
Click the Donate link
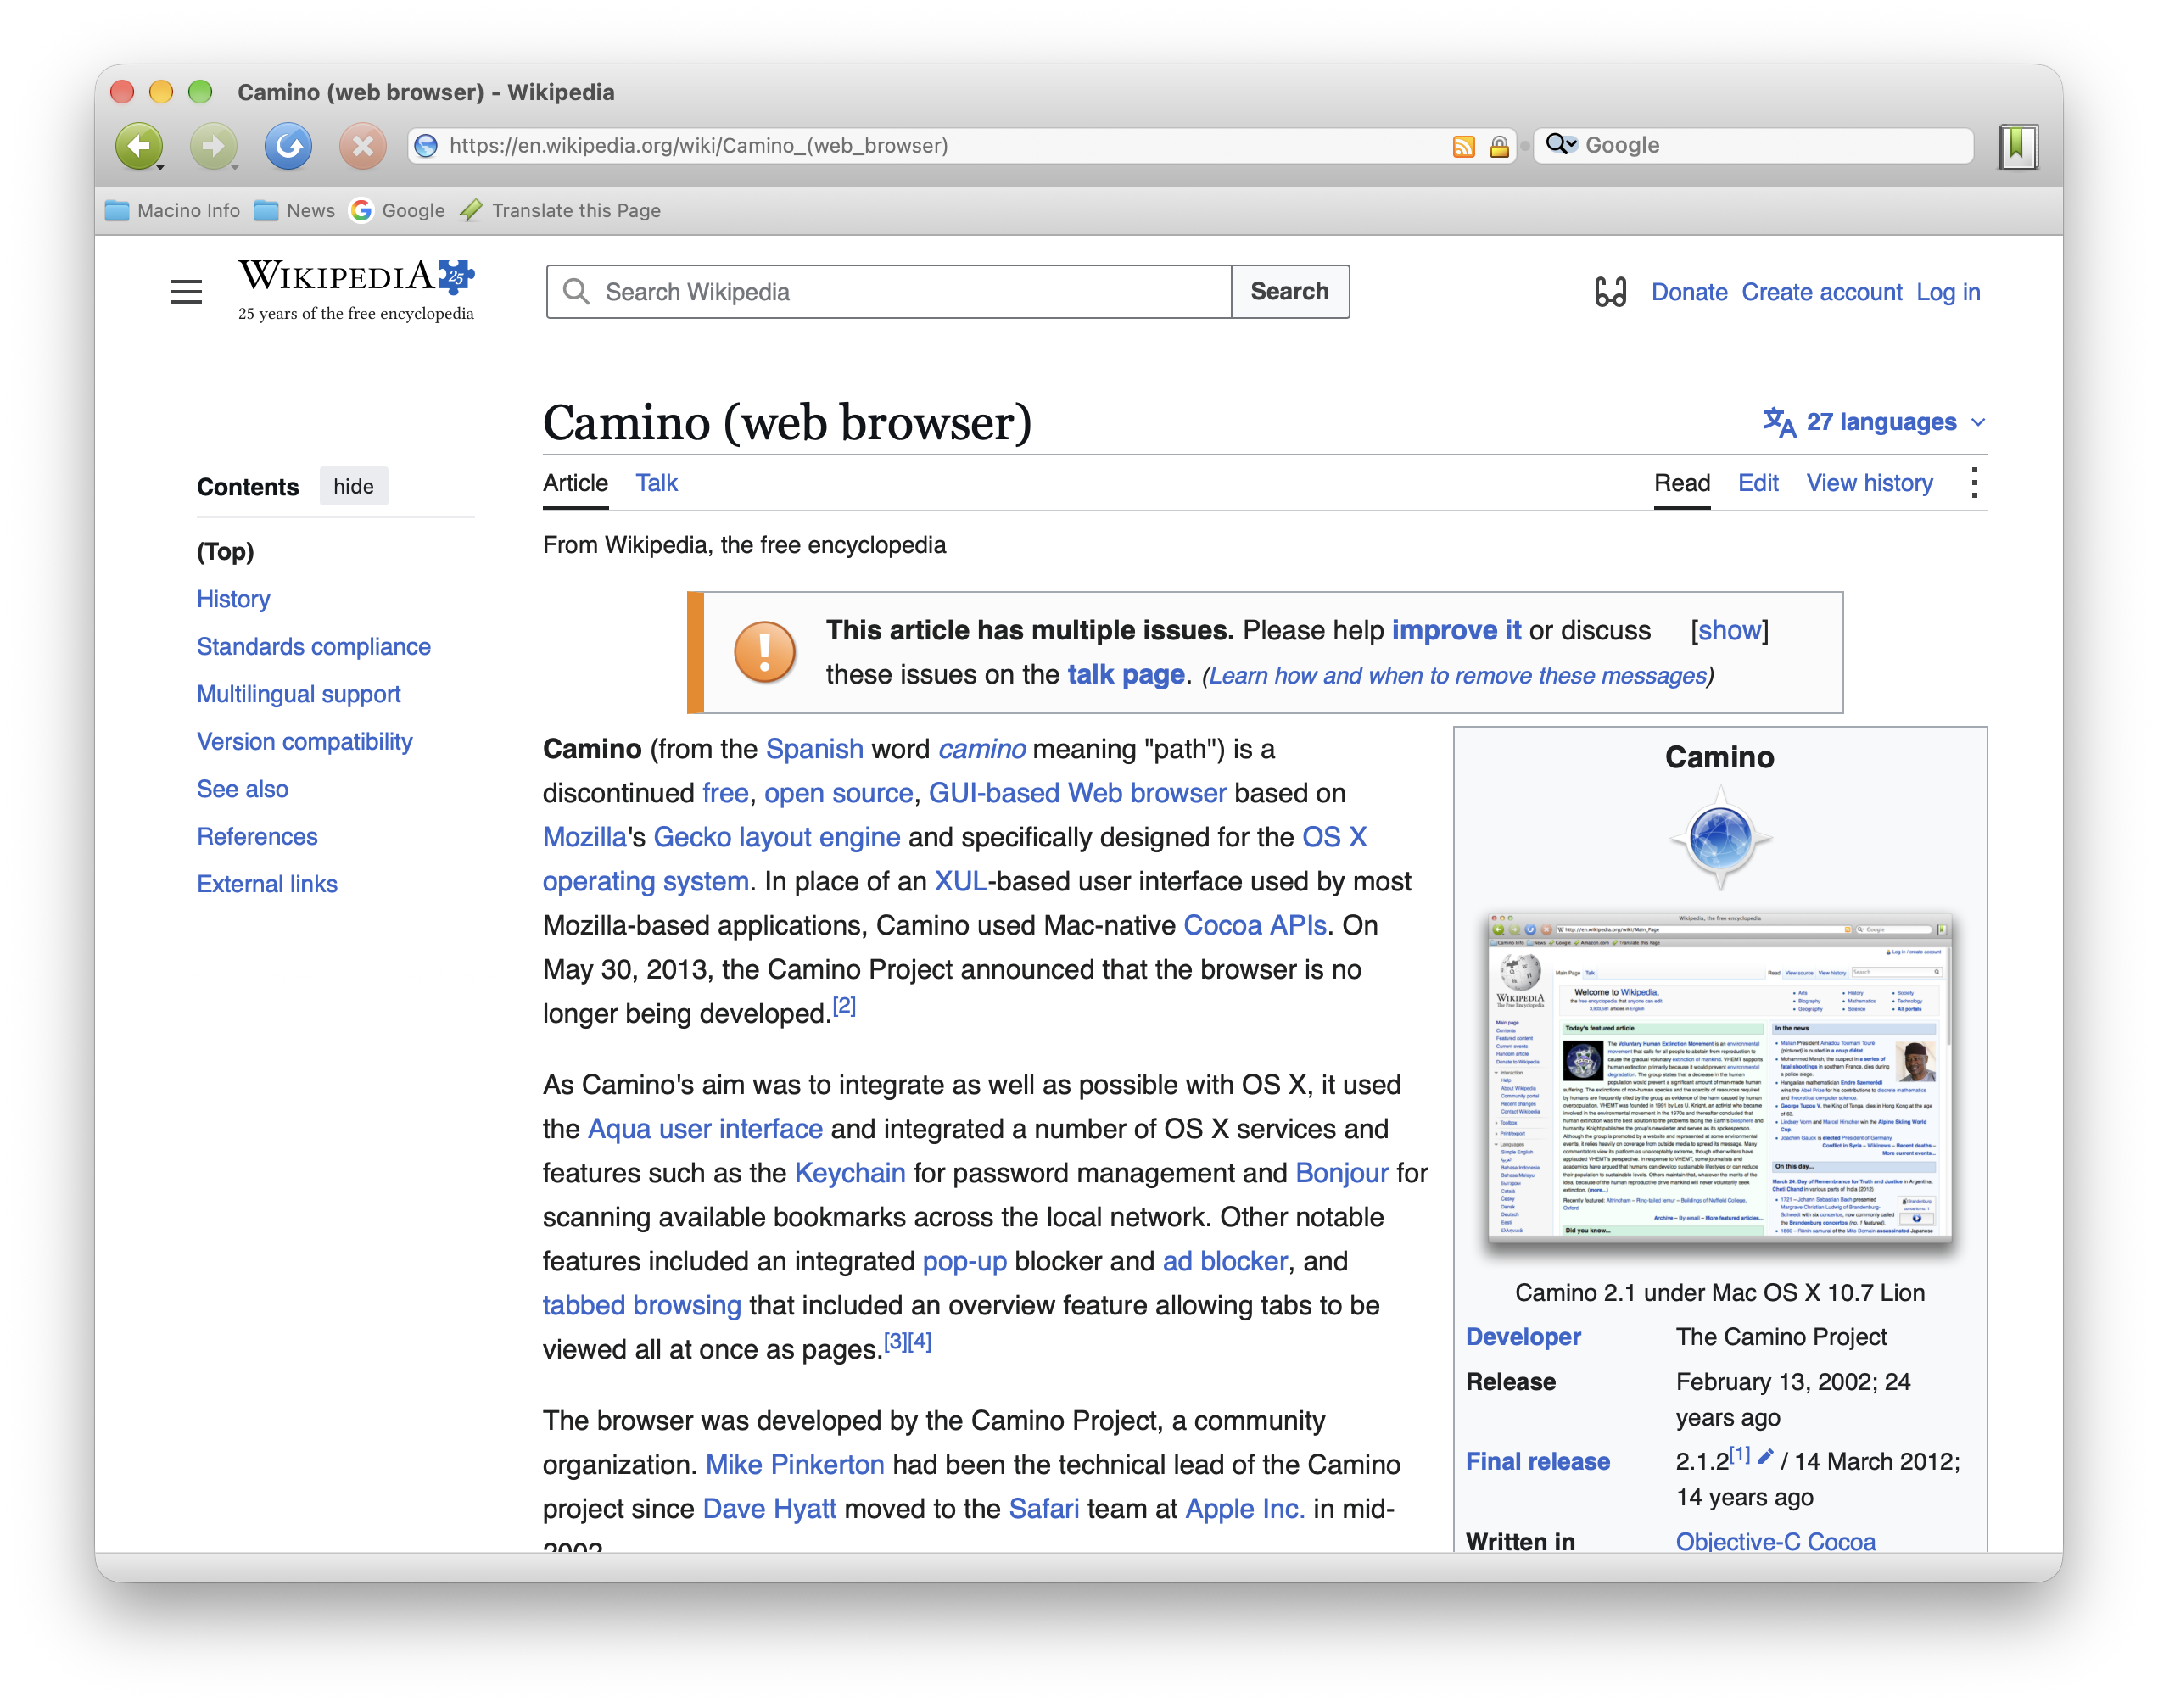[x=1688, y=292]
